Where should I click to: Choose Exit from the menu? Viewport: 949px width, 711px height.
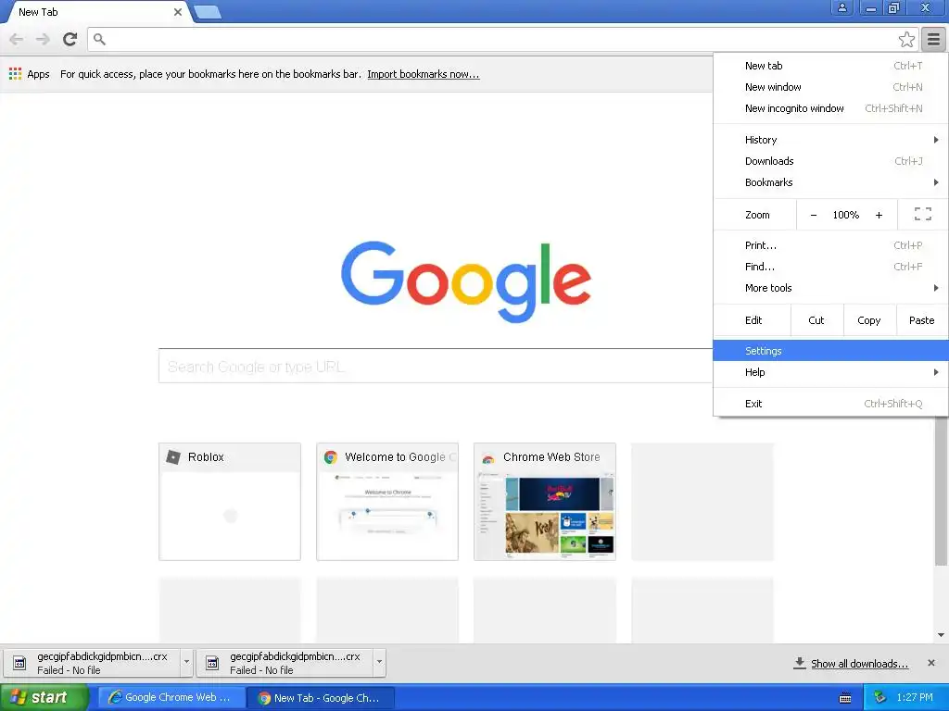coord(830,404)
